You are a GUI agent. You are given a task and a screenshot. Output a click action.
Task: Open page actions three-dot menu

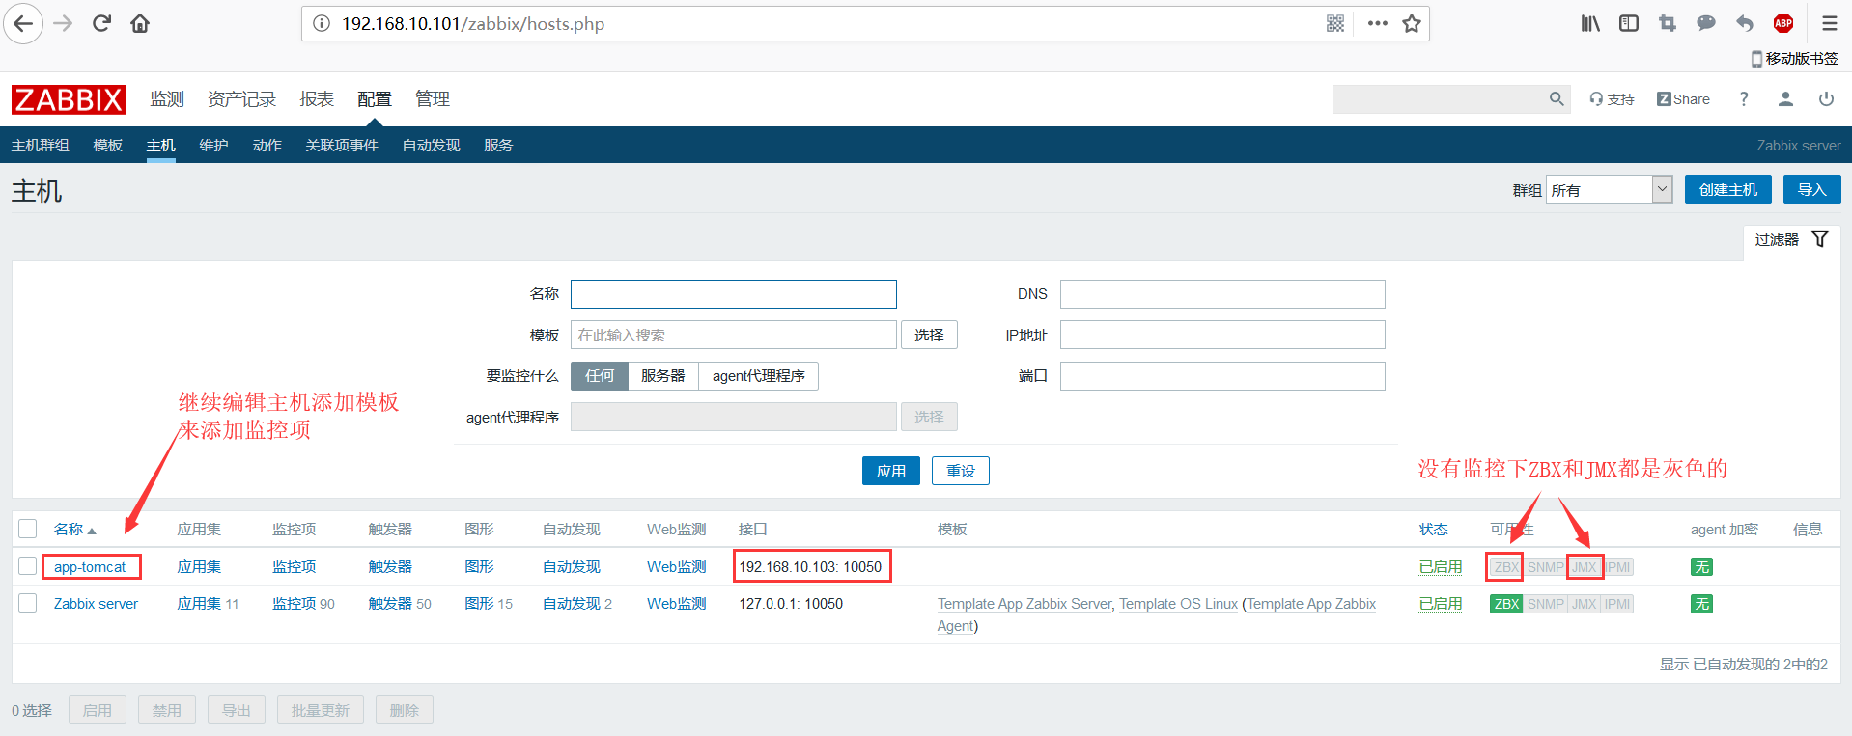point(1378,23)
